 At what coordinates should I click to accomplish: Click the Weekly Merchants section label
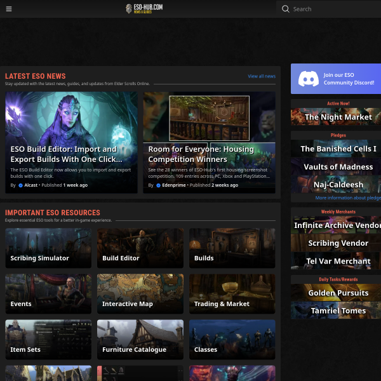click(338, 212)
